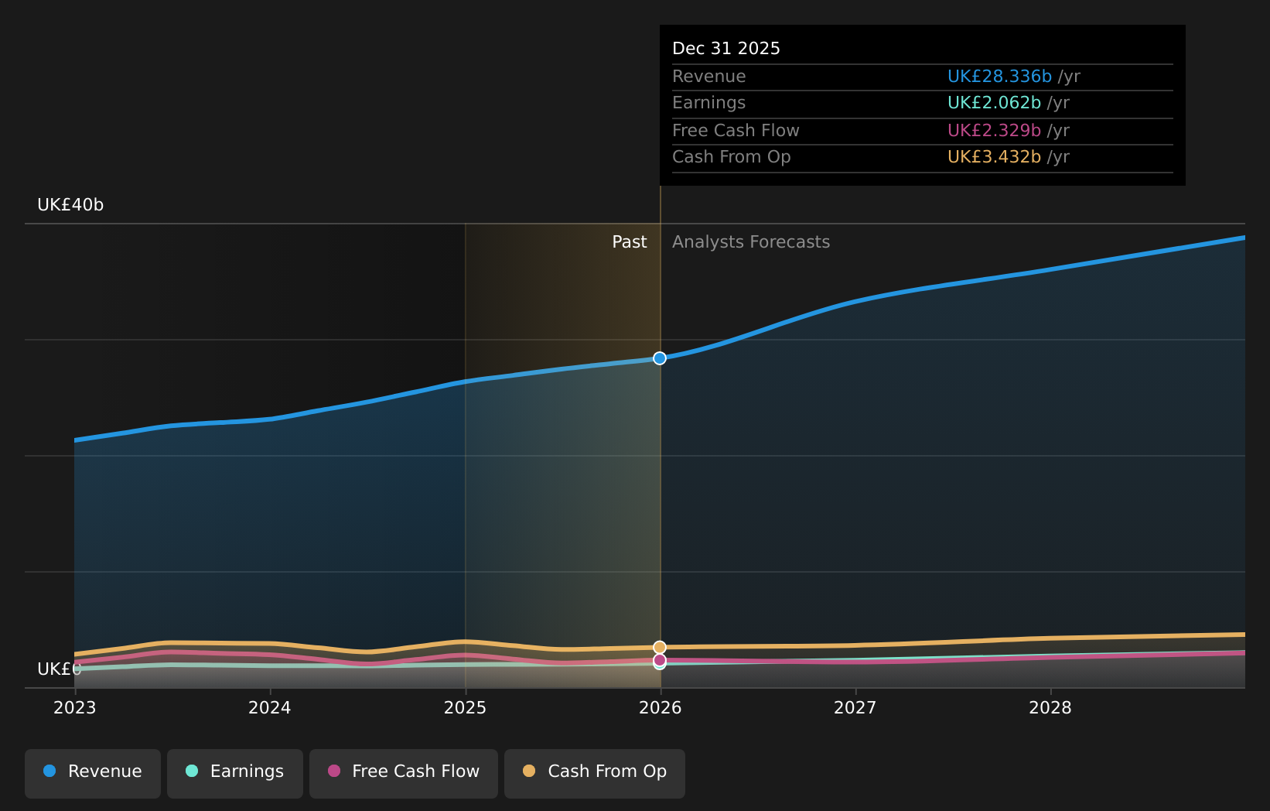Select the Cash From Op marker at 2026
1270x811 pixels.
tap(660, 647)
